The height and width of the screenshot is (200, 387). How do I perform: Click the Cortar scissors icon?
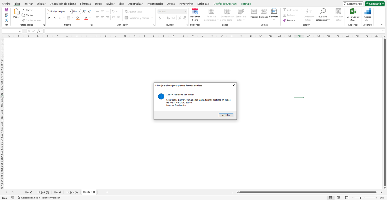point(24,10)
